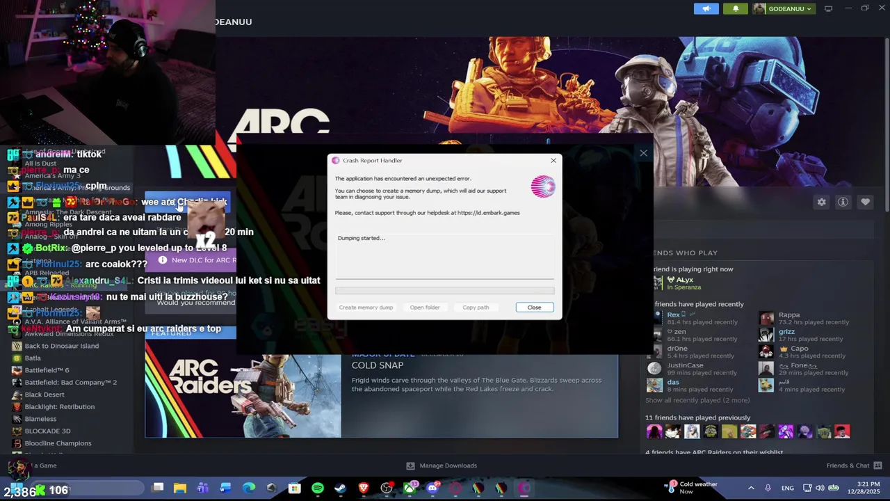Open Discord from taskbar
The width and height of the screenshot is (890, 501).
coord(432,488)
